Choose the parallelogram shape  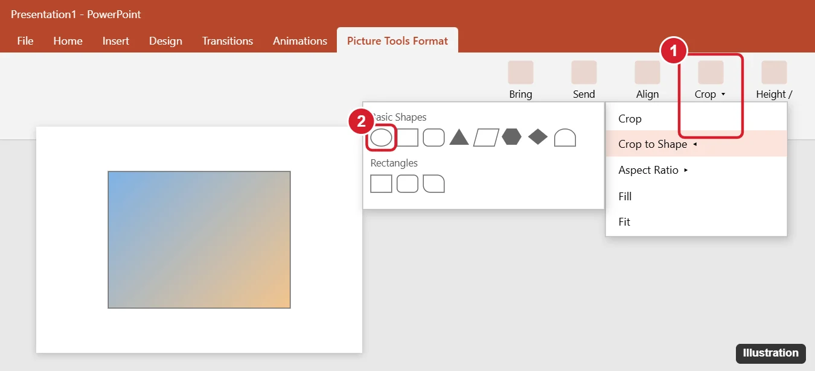tap(487, 138)
